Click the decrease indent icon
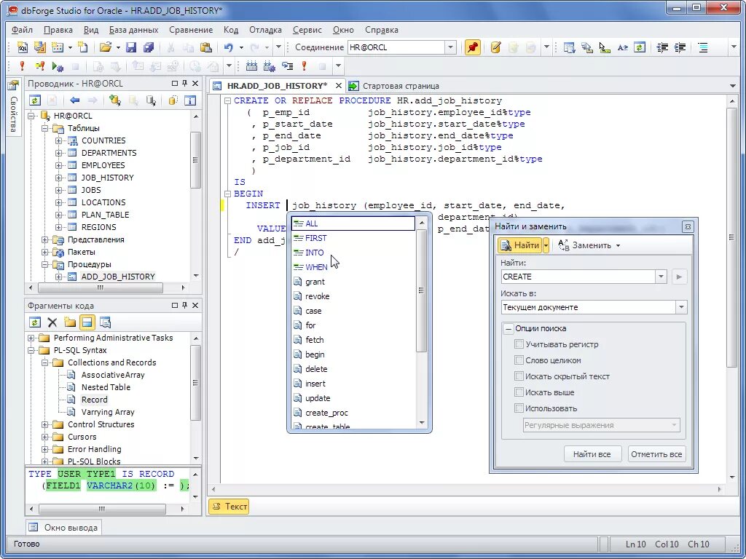 coord(662,47)
